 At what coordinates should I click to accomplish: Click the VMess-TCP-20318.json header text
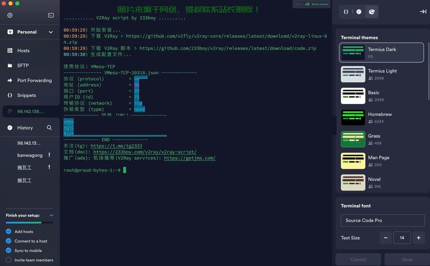(131, 72)
